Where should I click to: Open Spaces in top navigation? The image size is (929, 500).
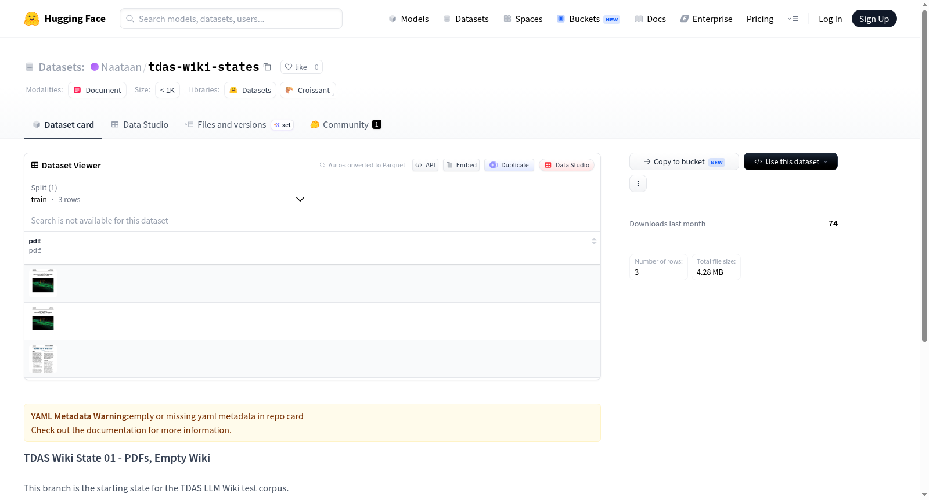pos(523,19)
